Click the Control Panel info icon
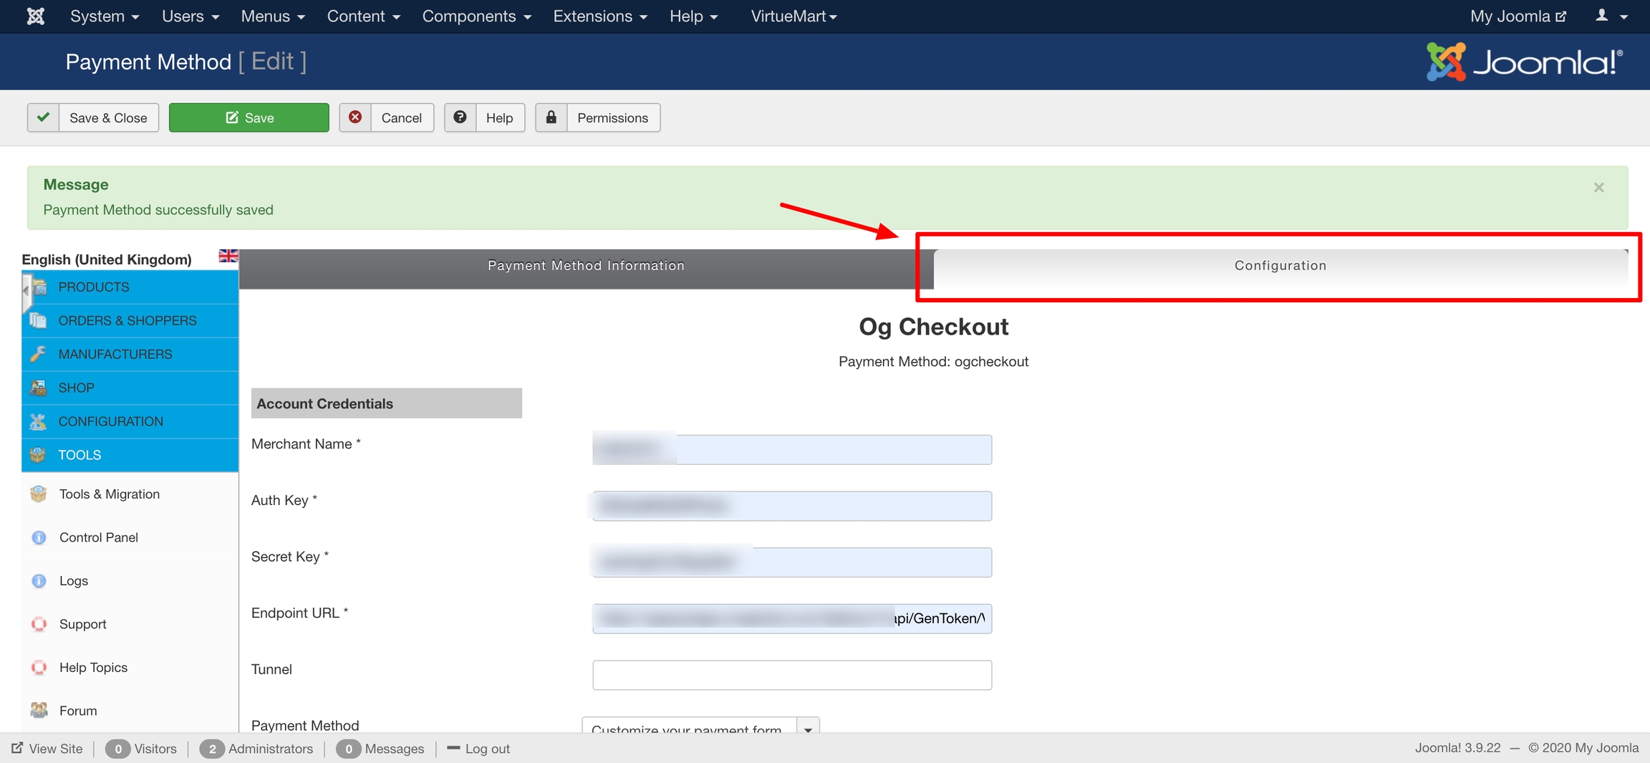This screenshot has height=763, width=1650. click(39, 537)
